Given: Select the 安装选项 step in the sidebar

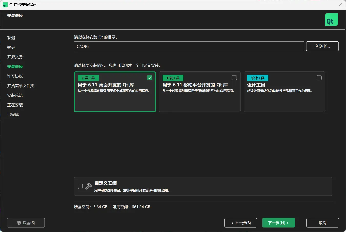Looking at the screenshot, I should pos(15,67).
